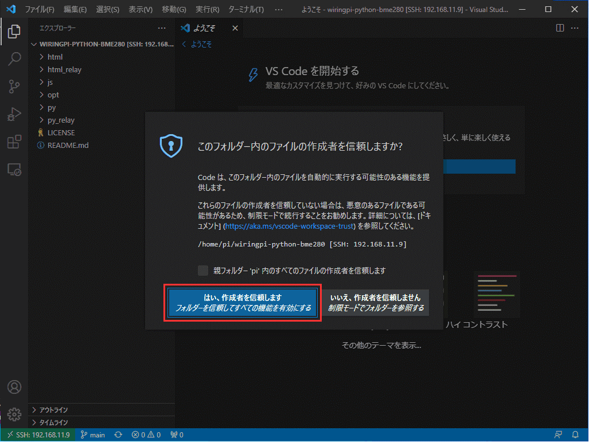Synchronize changes from the status bar
Screen dimensions: 589x442
tap(118, 435)
